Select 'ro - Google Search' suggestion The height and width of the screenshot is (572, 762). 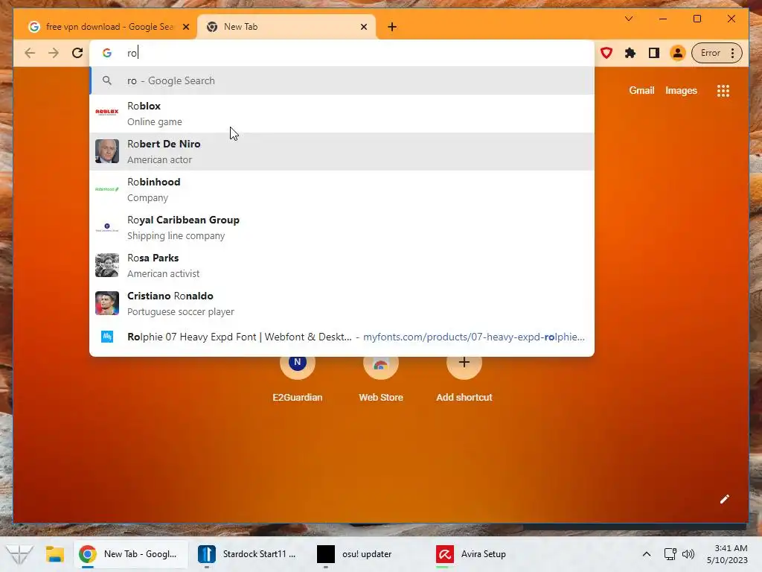pyautogui.click(x=342, y=80)
